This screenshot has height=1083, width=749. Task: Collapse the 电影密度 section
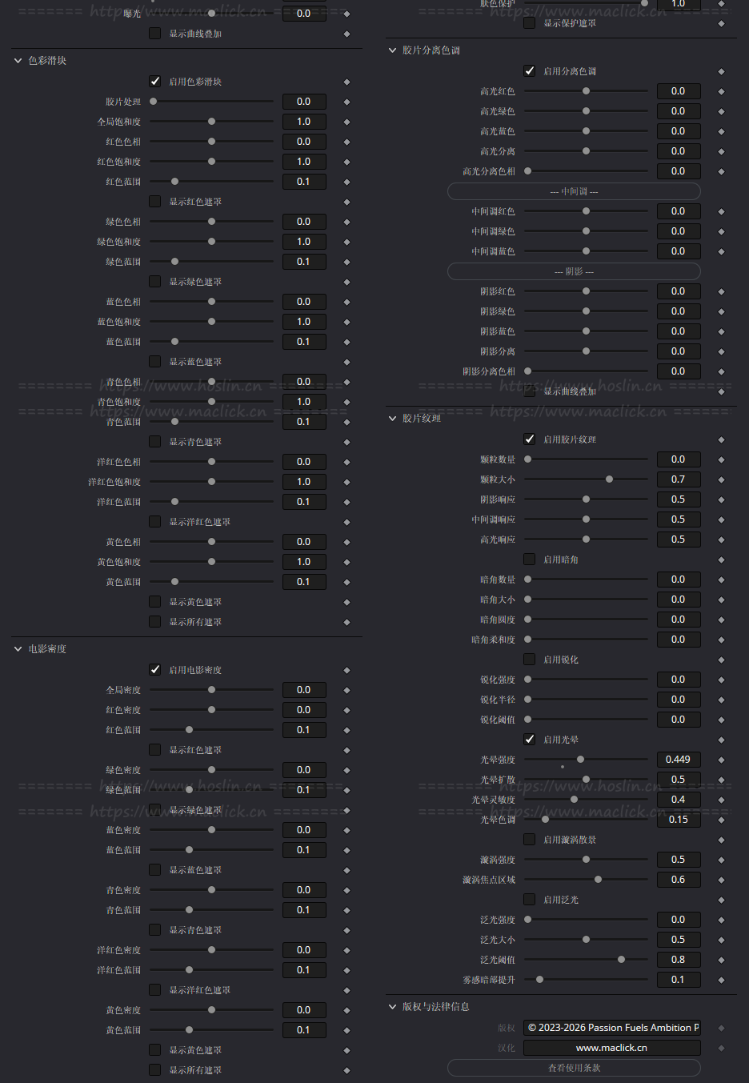(18, 649)
